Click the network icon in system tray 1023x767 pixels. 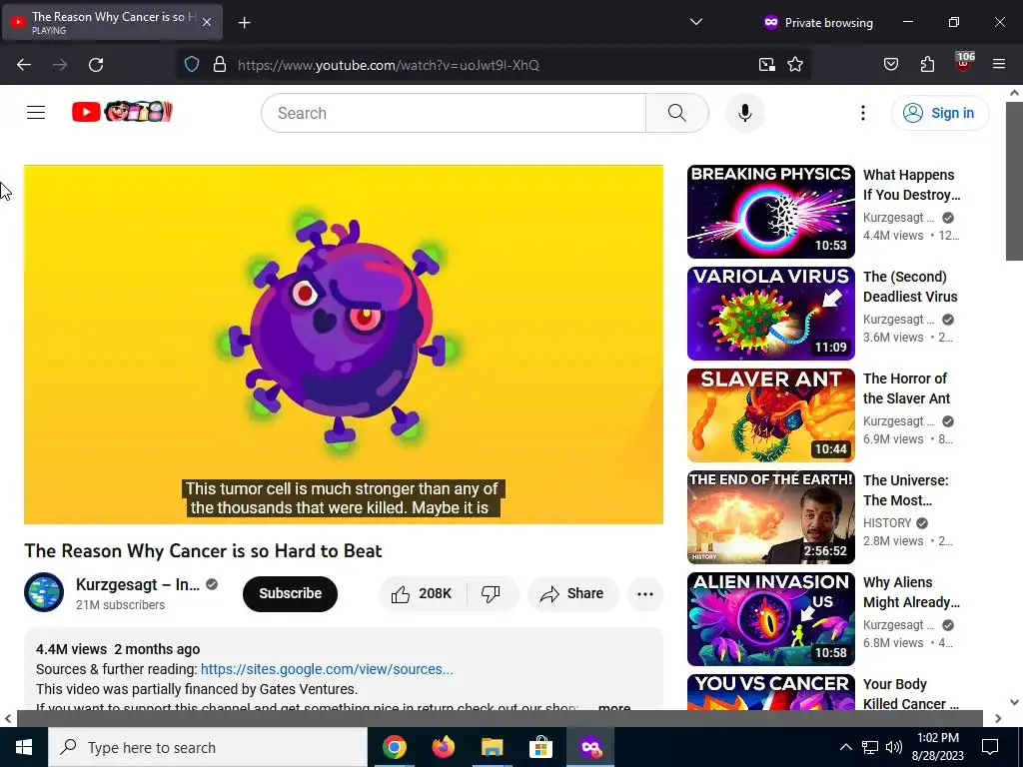click(870, 747)
